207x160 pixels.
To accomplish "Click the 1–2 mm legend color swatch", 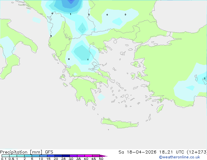I will coord(21,156).
